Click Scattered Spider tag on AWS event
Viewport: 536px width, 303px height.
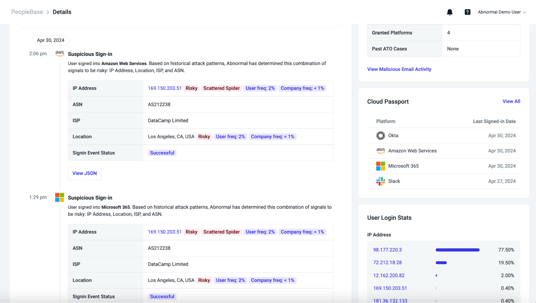click(x=221, y=88)
